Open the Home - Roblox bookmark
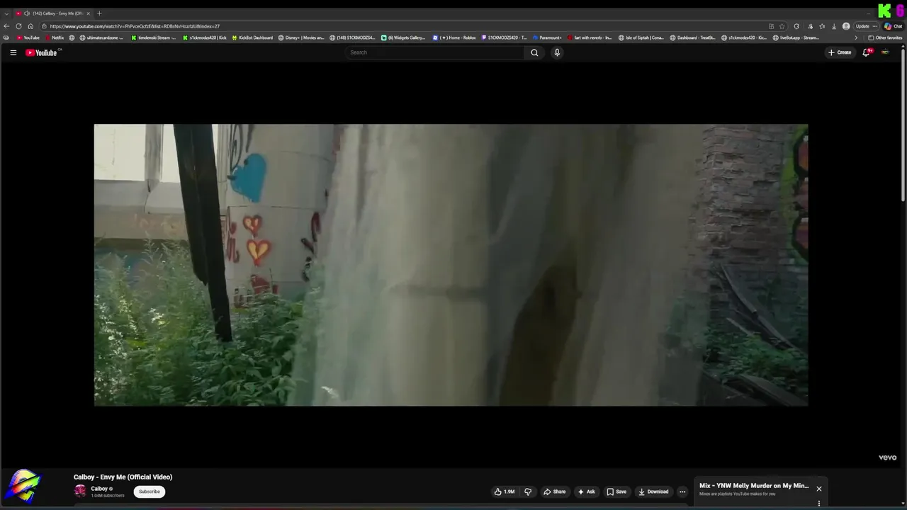 [454, 38]
